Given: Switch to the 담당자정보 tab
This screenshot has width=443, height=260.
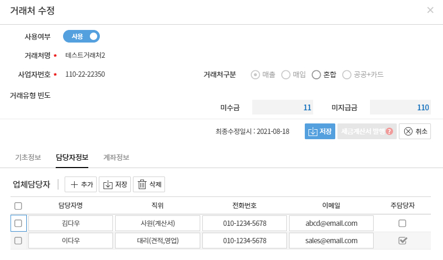Looking at the screenshot, I should 72,157.
